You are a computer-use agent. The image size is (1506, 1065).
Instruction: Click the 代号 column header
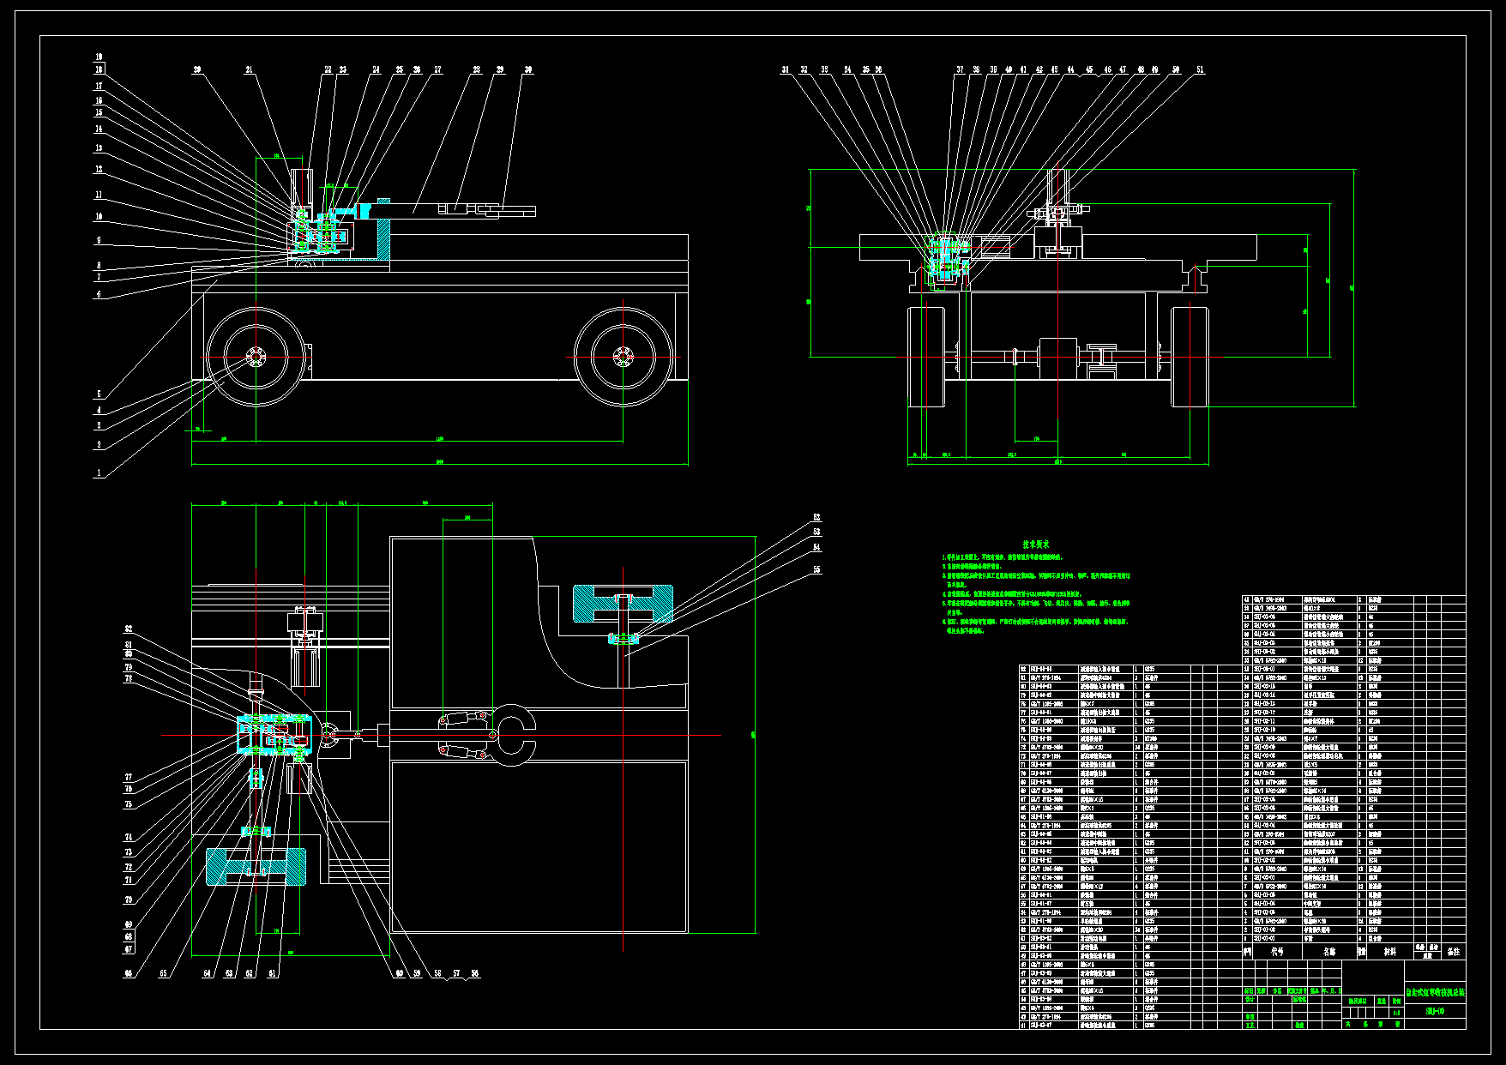1278,951
